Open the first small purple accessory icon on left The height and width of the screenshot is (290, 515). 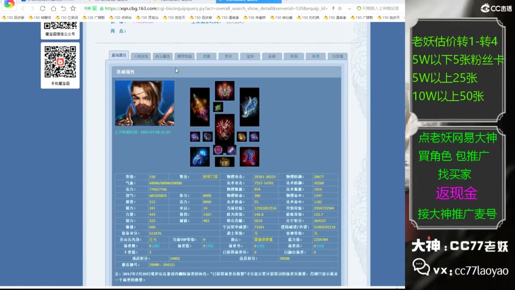(x=195, y=137)
